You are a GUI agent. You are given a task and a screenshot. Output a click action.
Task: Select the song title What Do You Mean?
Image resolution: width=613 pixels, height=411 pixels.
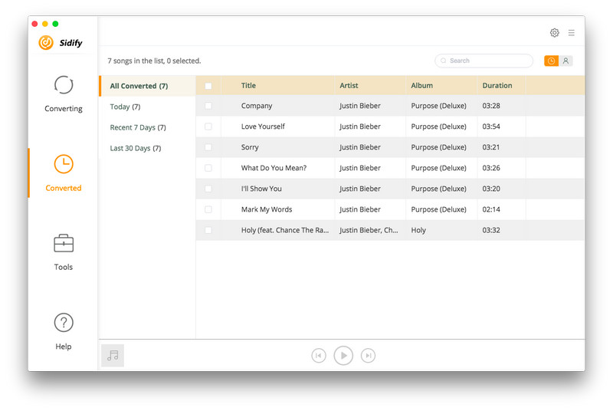coord(274,168)
